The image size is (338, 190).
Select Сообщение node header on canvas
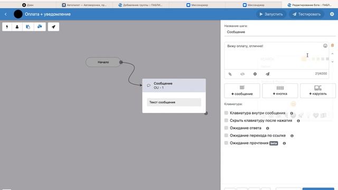click(174, 85)
